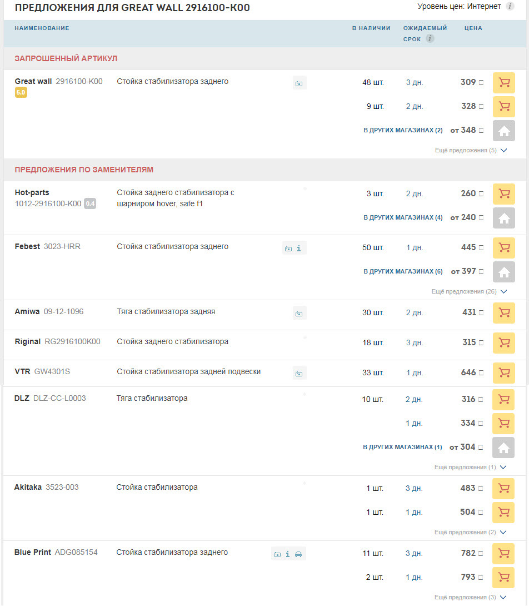The image size is (529, 606).
Task: Add Great wall 309 offer to cart
Action: coord(504,83)
